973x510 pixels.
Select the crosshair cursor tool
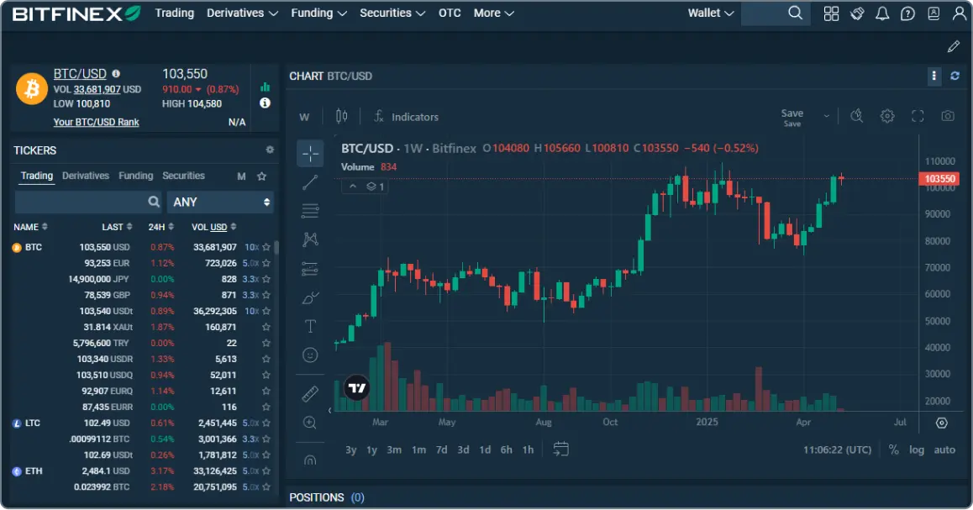tap(310, 153)
